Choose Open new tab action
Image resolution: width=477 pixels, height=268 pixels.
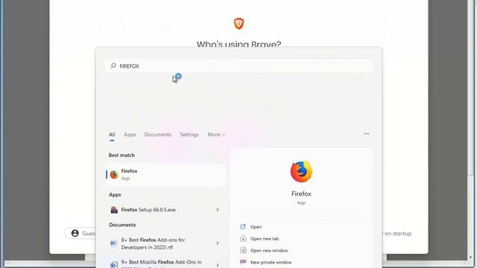(x=265, y=239)
